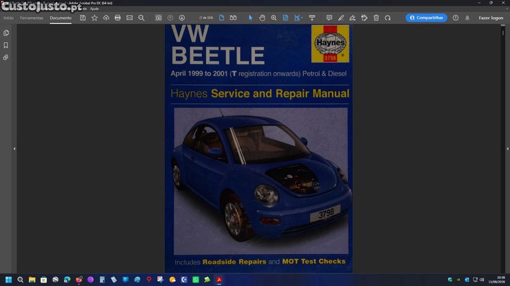
Task: Open taskbar Search
Action: (x=20, y=279)
